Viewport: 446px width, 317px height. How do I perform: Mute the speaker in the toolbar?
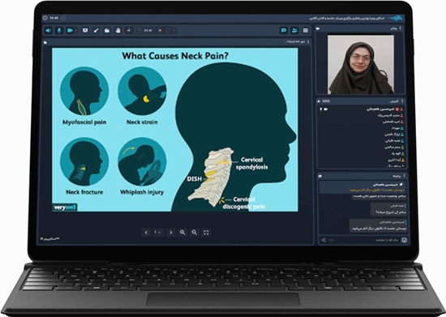49,31
